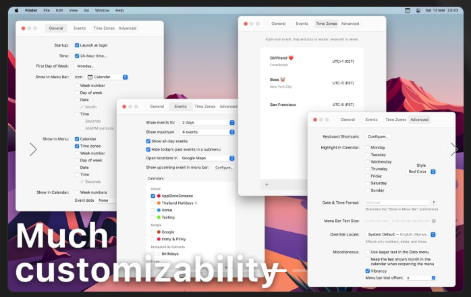Click the plus icon to add time zone
Viewport: 471px width, 297px height.
pyautogui.click(x=267, y=184)
